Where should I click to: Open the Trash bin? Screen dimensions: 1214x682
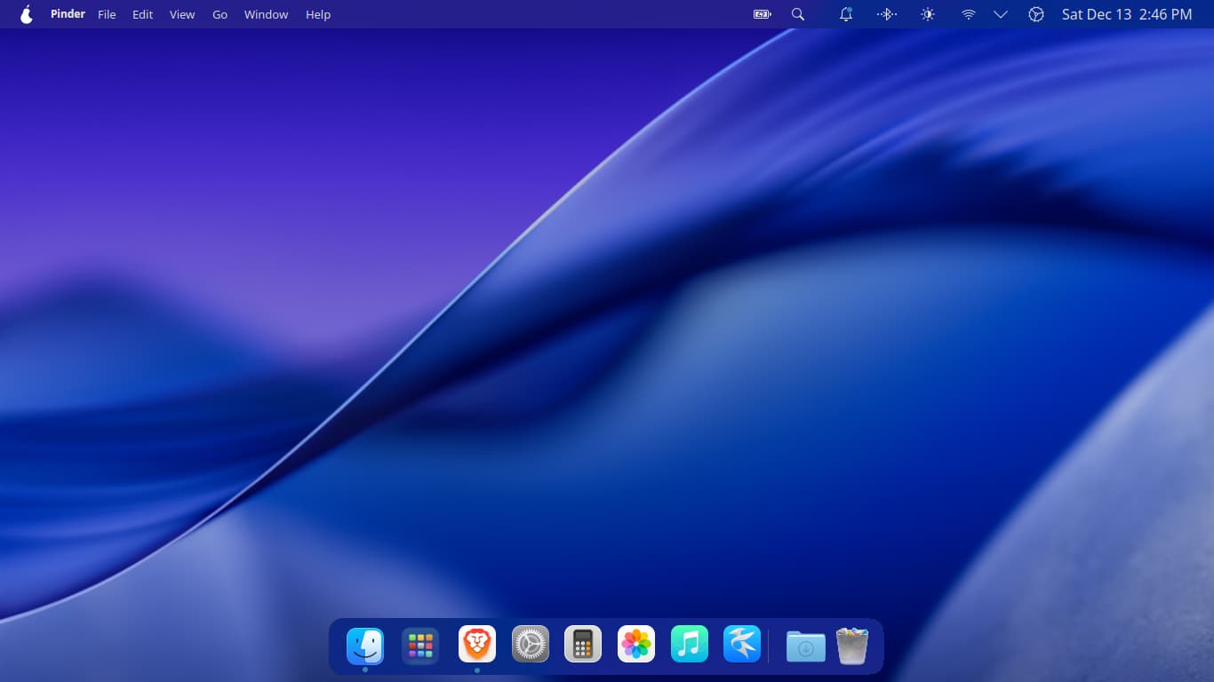coord(852,646)
